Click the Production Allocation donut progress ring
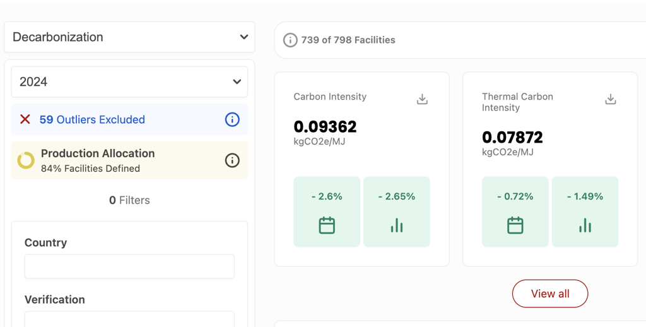 click(x=26, y=160)
